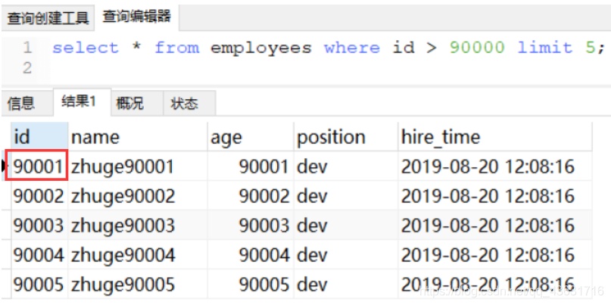The height and width of the screenshot is (305, 611).
Task: Show the 概况 tab
Action: (129, 103)
